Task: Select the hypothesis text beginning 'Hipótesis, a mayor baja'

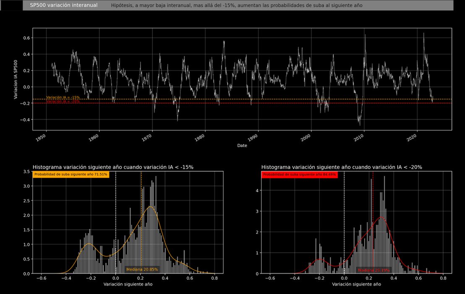Action: tap(237, 5)
